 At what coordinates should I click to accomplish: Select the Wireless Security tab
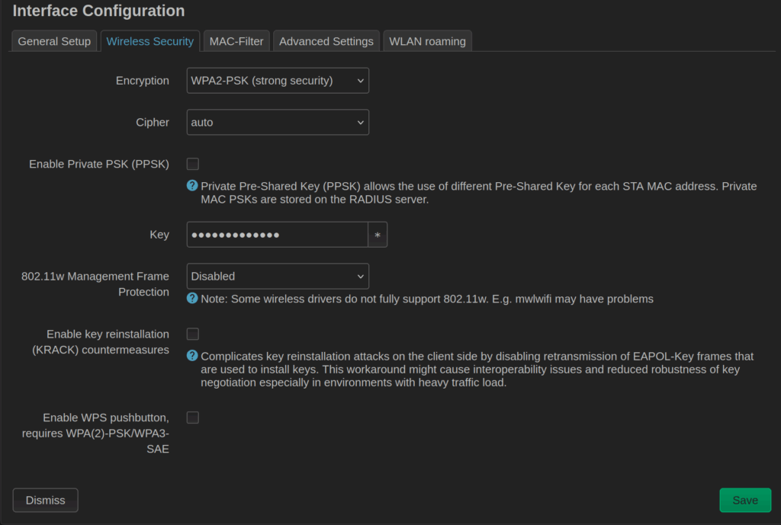pyautogui.click(x=149, y=41)
